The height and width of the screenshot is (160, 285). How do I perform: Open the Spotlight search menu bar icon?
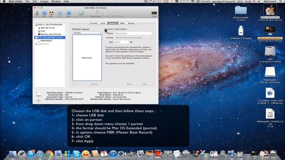click(x=281, y=1)
